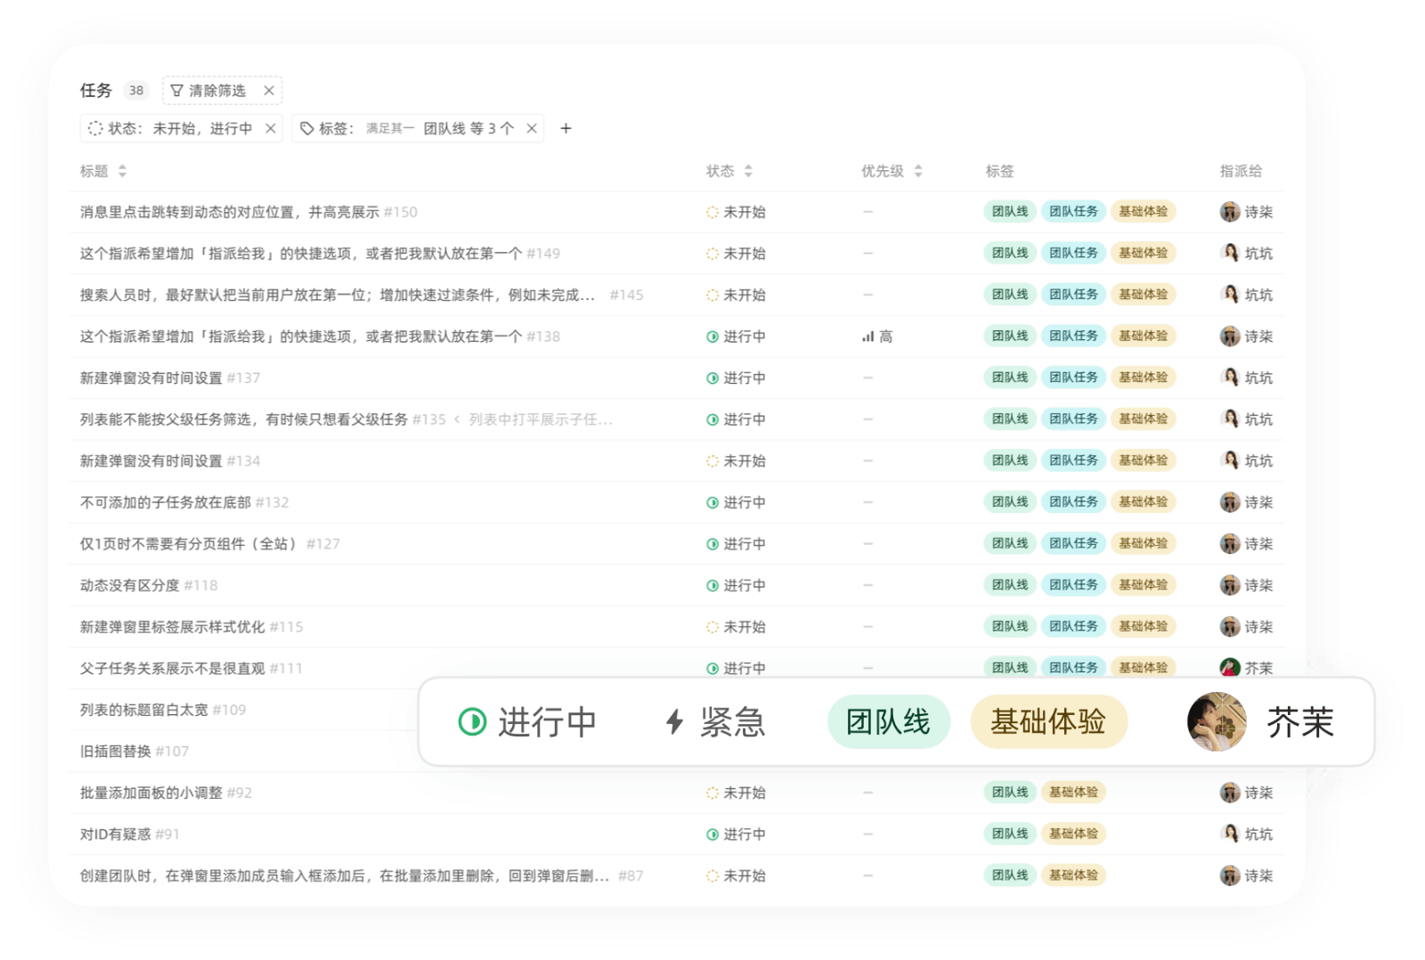Viewport: 1425px width, 960px height.
Task: Sort tasks by the 优先级 column
Action: tap(918, 171)
